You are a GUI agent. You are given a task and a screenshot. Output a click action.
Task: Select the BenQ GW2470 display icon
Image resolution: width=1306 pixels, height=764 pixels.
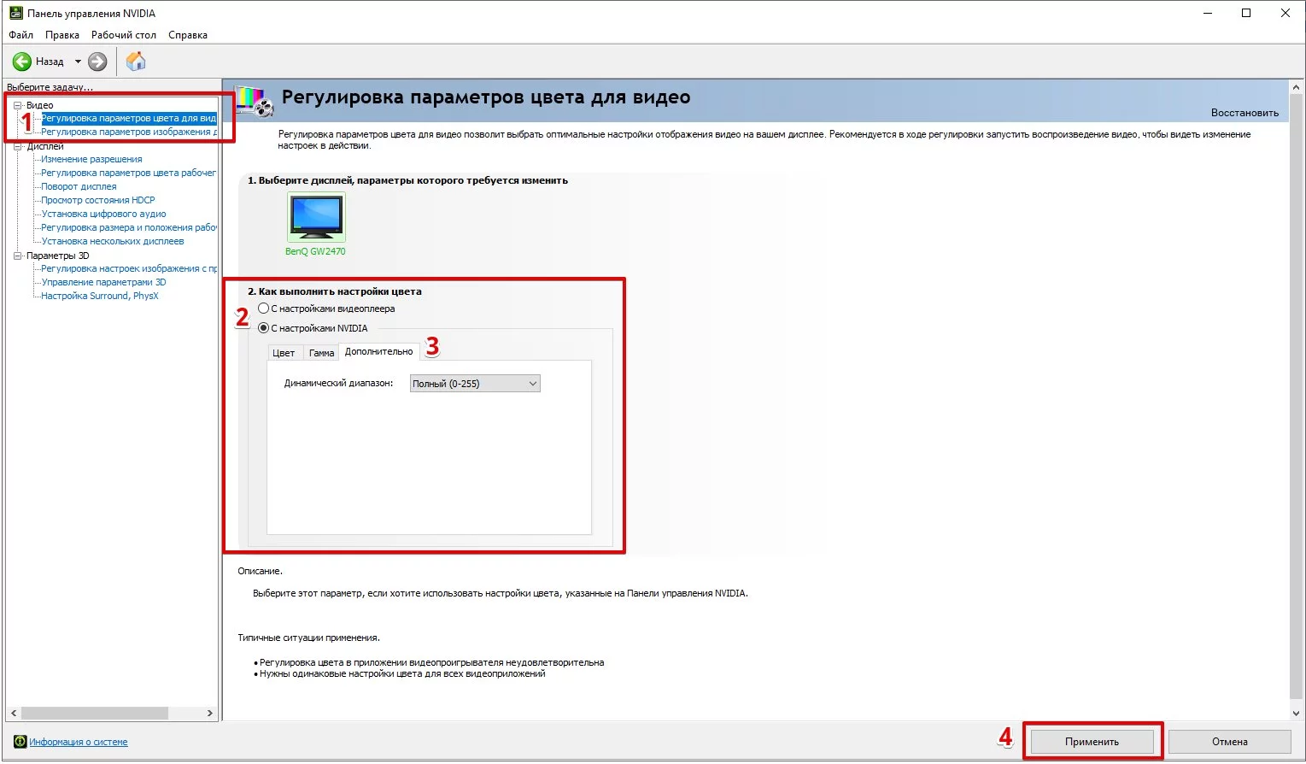pyautogui.click(x=316, y=218)
